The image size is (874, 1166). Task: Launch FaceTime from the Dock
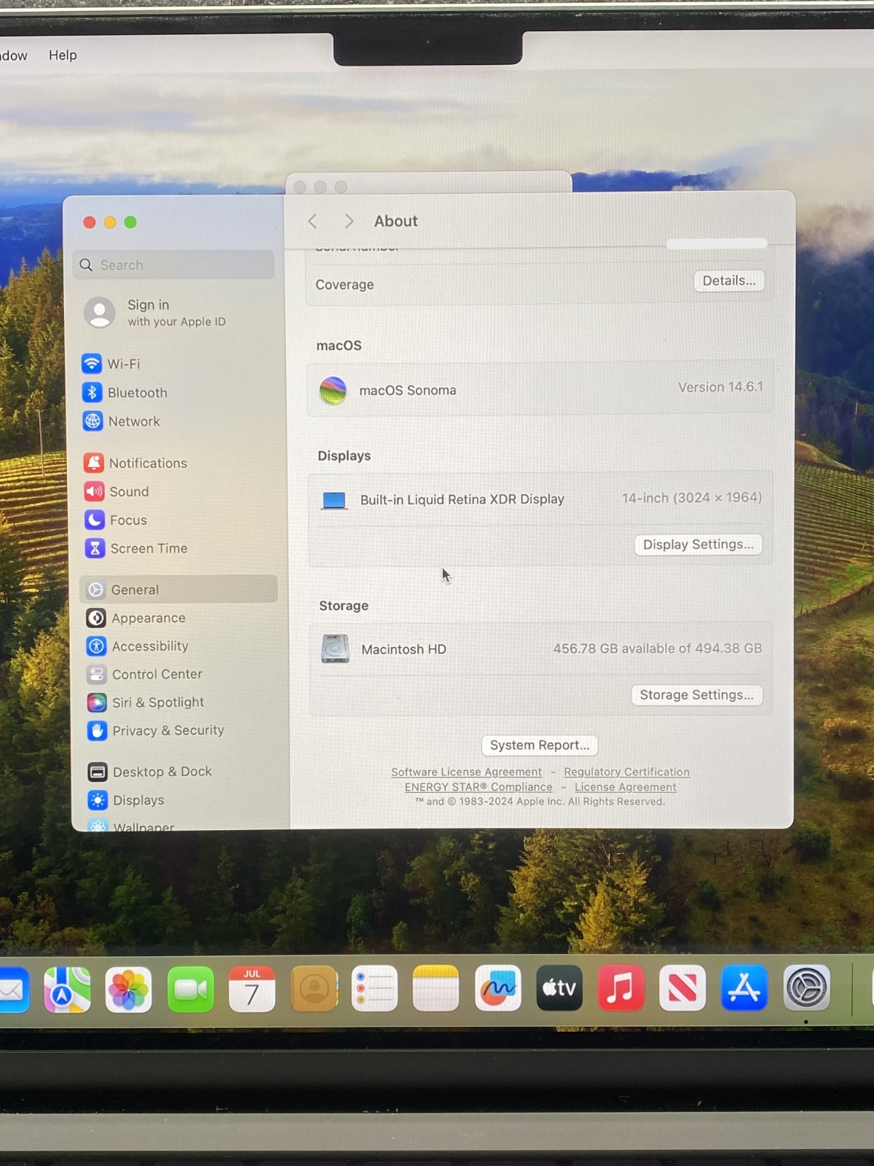pos(191,990)
